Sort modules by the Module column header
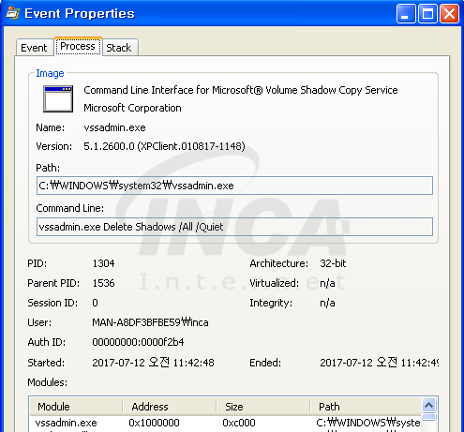Viewport: 464px width, 432px height. click(x=76, y=407)
